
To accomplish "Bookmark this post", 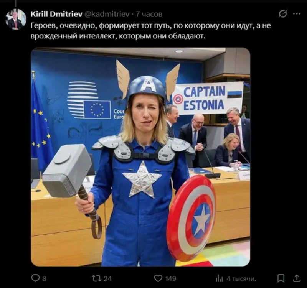I will [281, 278].
